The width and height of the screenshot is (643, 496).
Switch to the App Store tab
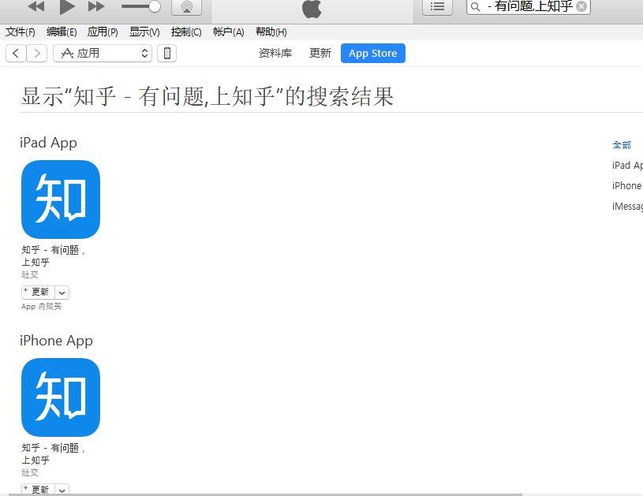(372, 53)
